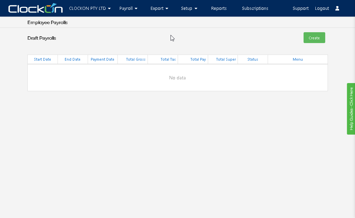The height and width of the screenshot is (218, 355).
Task: Open the Help Guides side panel
Action: [x=351, y=109]
